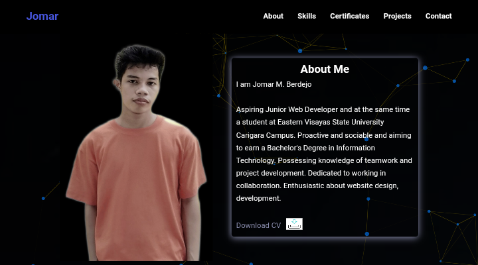This screenshot has height=265, width=478.
Task: Go to the Skills section
Action: (x=307, y=16)
